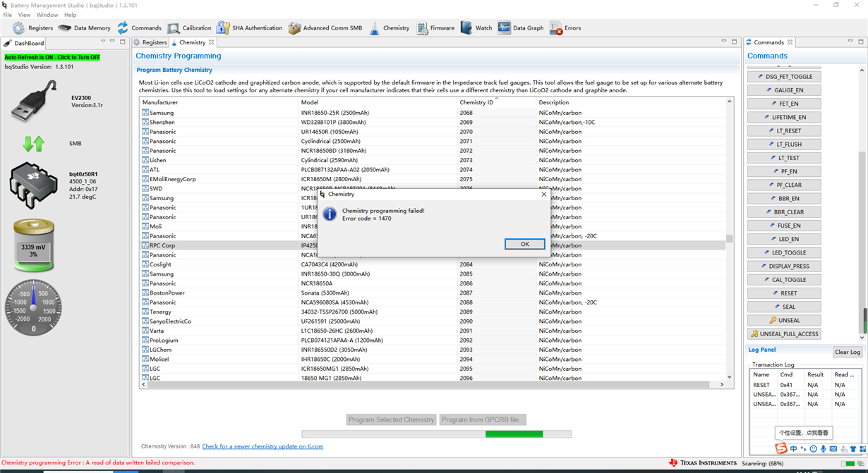
Task: Switch to the Registers tab
Action: 150,42
